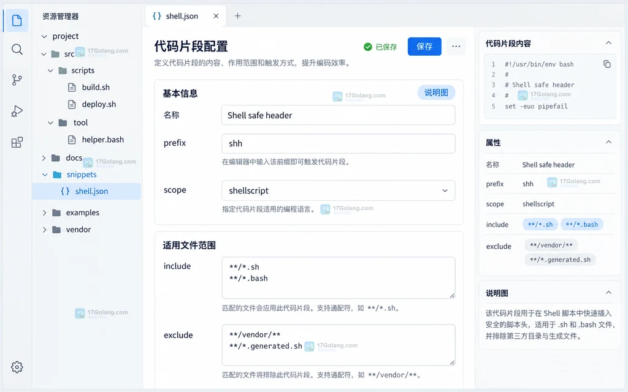Viewport: 628px width, 392px height.
Task: Click the copy icon in code snippet panel
Action: pyautogui.click(x=607, y=64)
